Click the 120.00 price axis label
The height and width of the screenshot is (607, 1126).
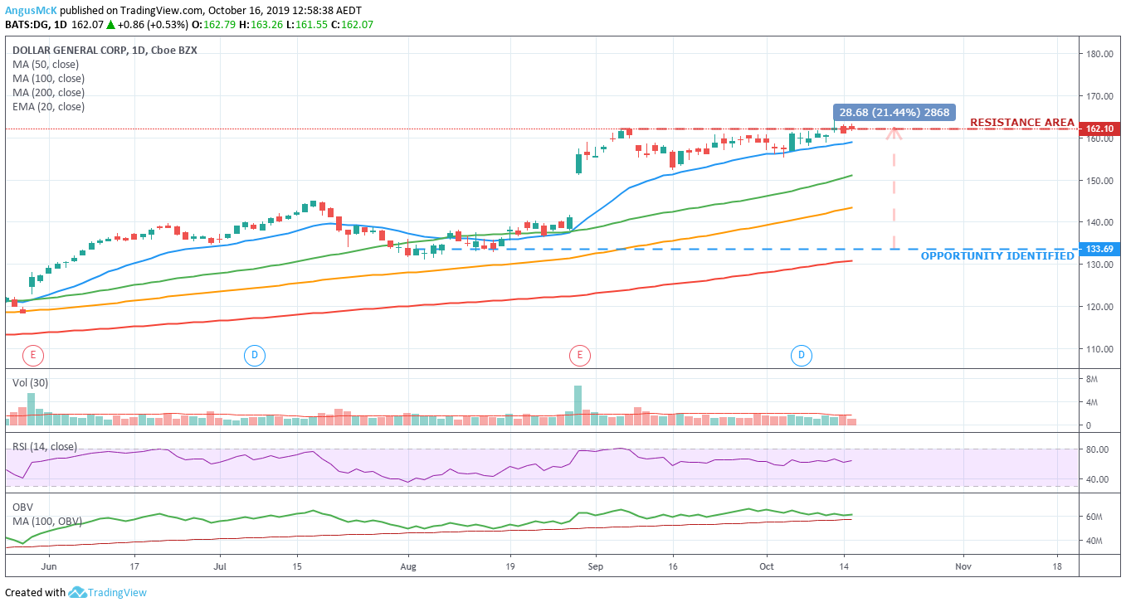(1099, 307)
